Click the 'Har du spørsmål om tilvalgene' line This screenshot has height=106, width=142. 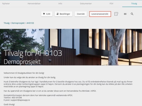[50, 91]
